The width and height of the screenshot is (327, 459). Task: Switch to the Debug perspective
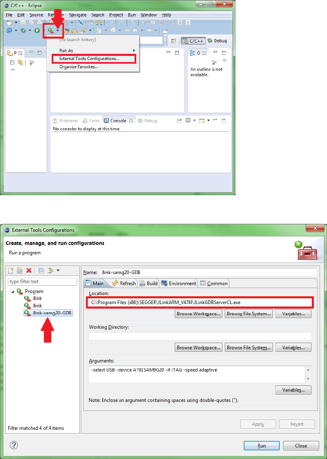217,41
